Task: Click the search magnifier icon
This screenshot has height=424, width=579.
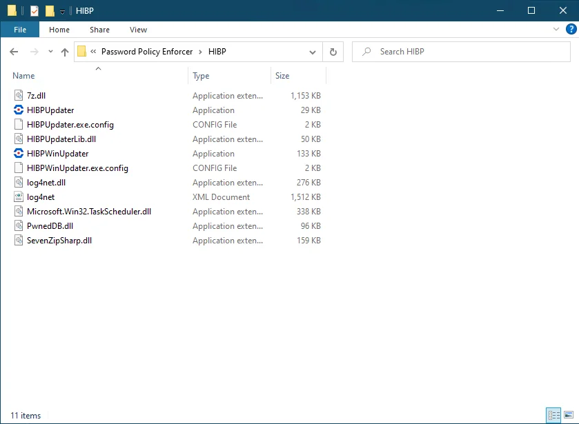Action: point(366,52)
